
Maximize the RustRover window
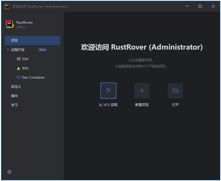(x=200, y=6)
